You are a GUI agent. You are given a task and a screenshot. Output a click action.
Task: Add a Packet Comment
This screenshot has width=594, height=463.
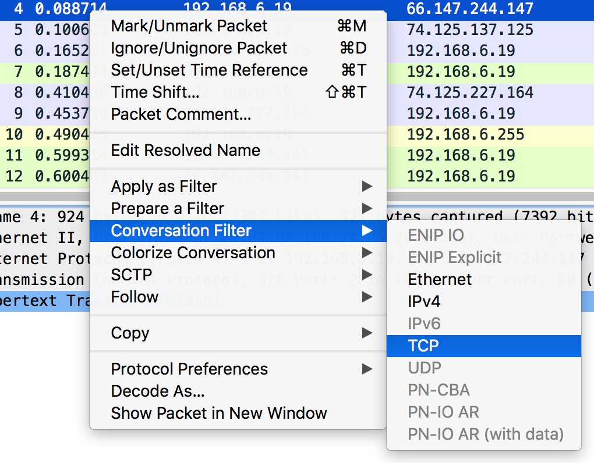coord(181,115)
